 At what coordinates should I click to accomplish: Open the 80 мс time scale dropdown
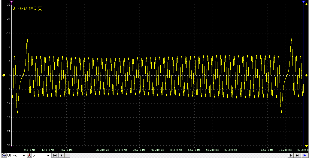tap(24, 156)
